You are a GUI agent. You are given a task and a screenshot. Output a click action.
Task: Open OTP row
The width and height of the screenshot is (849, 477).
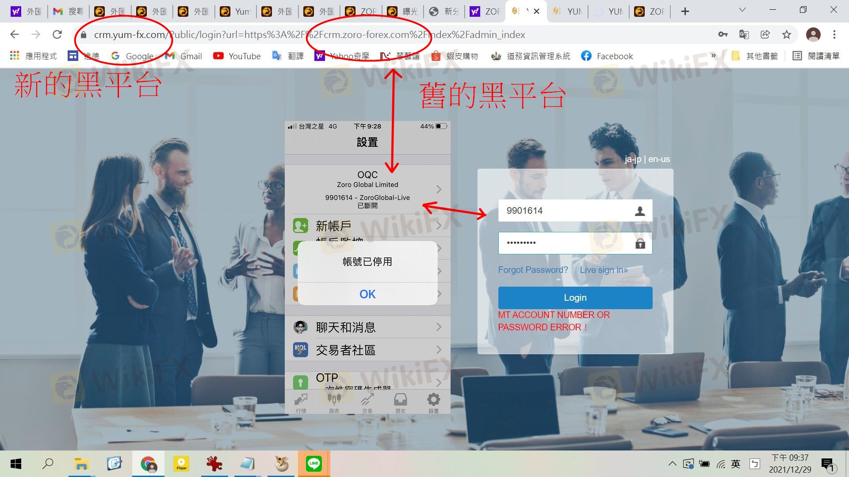click(x=367, y=381)
